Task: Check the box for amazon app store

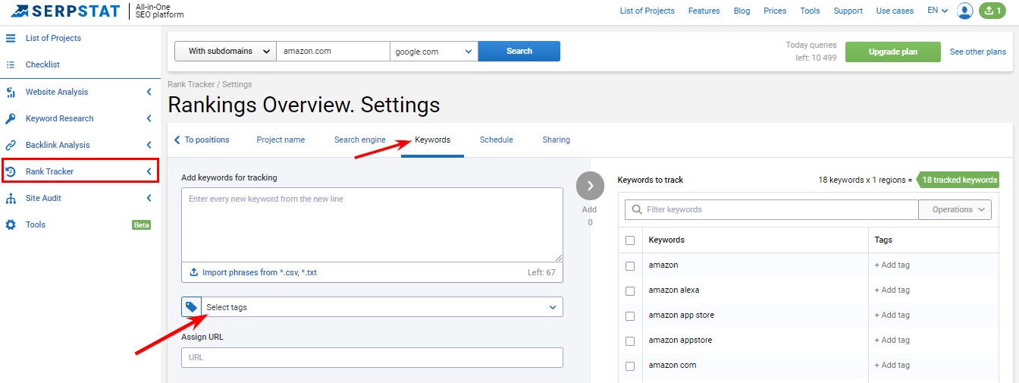Action: 630,316
